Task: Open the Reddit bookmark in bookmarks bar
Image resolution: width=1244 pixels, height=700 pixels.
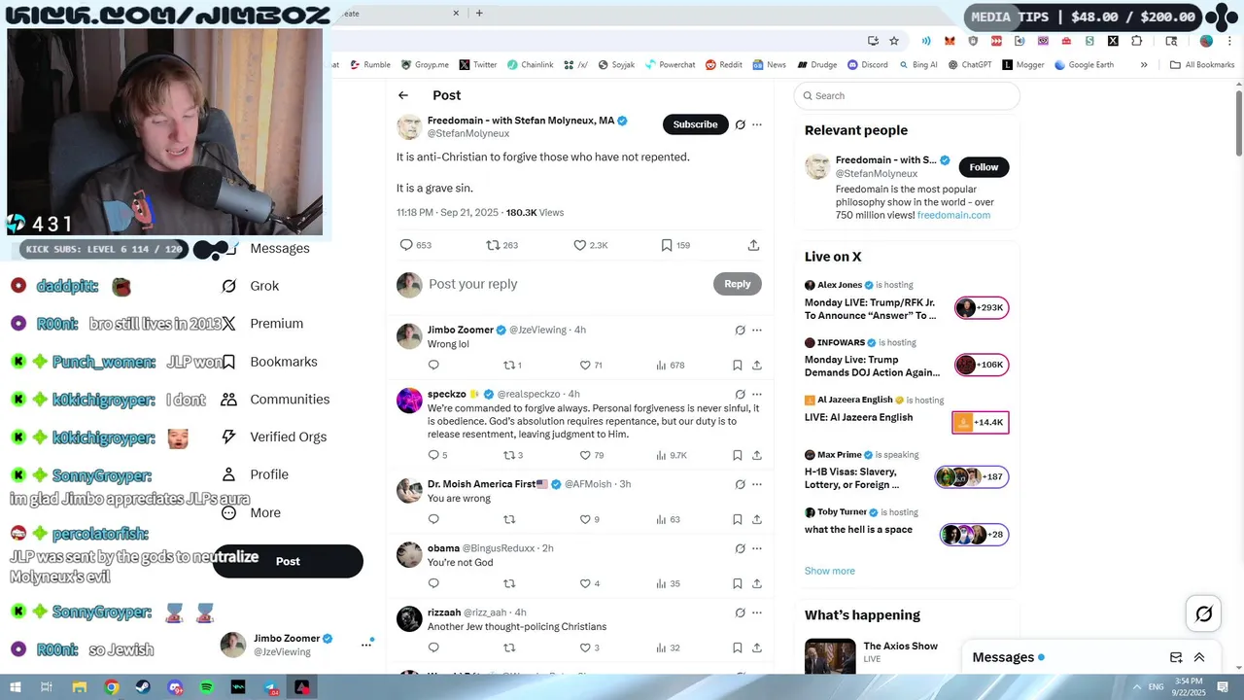Action: click(x=723, y=65)
